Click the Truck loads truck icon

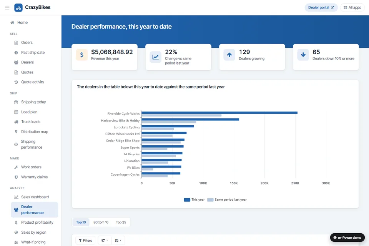(16, 122)
